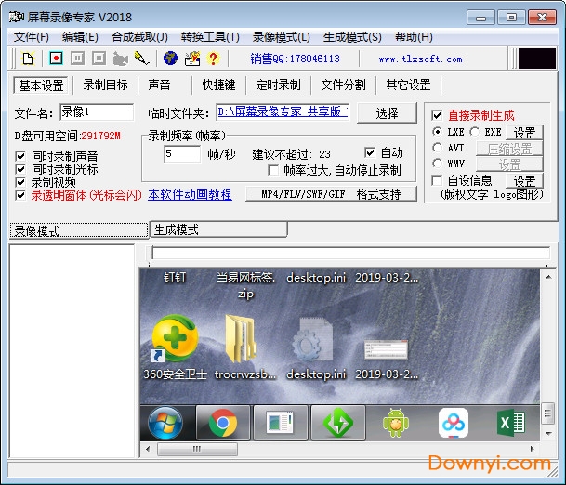
Task: Select the AVI format radio button
Action: 438,148
